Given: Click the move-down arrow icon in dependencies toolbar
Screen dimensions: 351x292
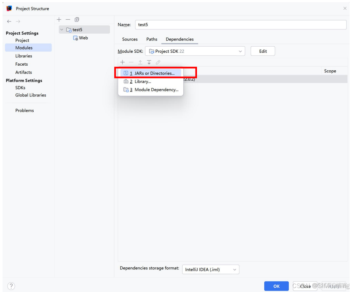Looking at the screenshot, I should click(x=149, y=62).
